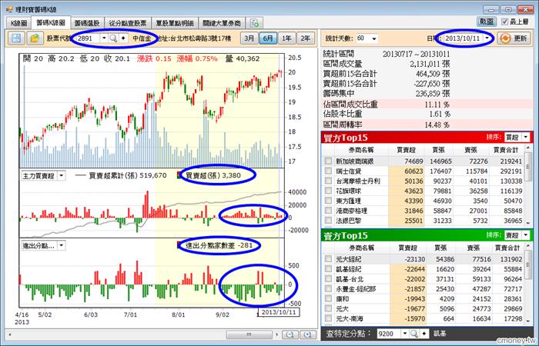539x346 pixels.
Task: Set chart range to 2年
Action: click(x=305, y=38)
